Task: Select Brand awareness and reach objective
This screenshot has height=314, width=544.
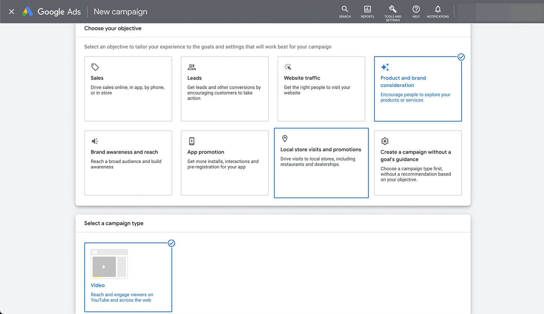Action: (x=128, y=163)
